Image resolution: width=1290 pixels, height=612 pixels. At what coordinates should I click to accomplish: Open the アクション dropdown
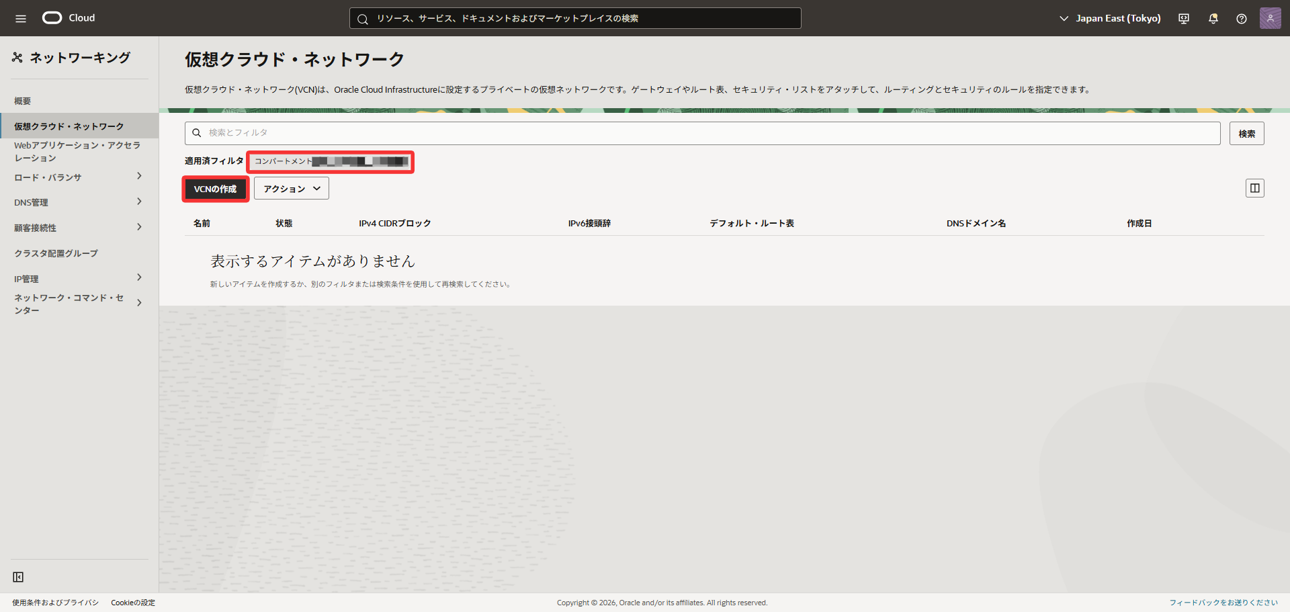point(292,189)
